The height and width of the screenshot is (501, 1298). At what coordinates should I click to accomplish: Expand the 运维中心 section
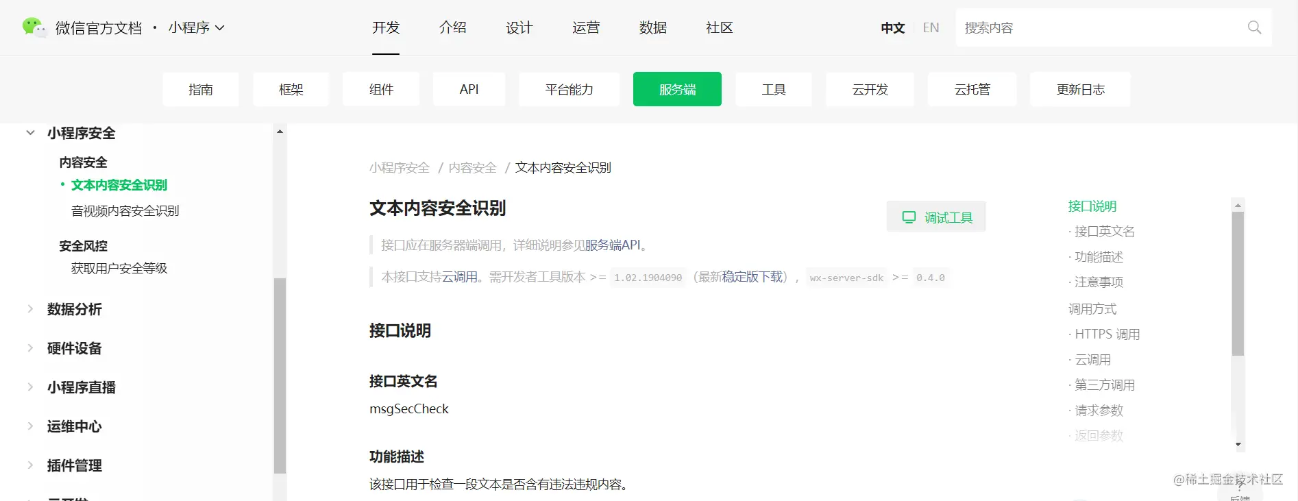pyautogui.click(x=30, y=426)
